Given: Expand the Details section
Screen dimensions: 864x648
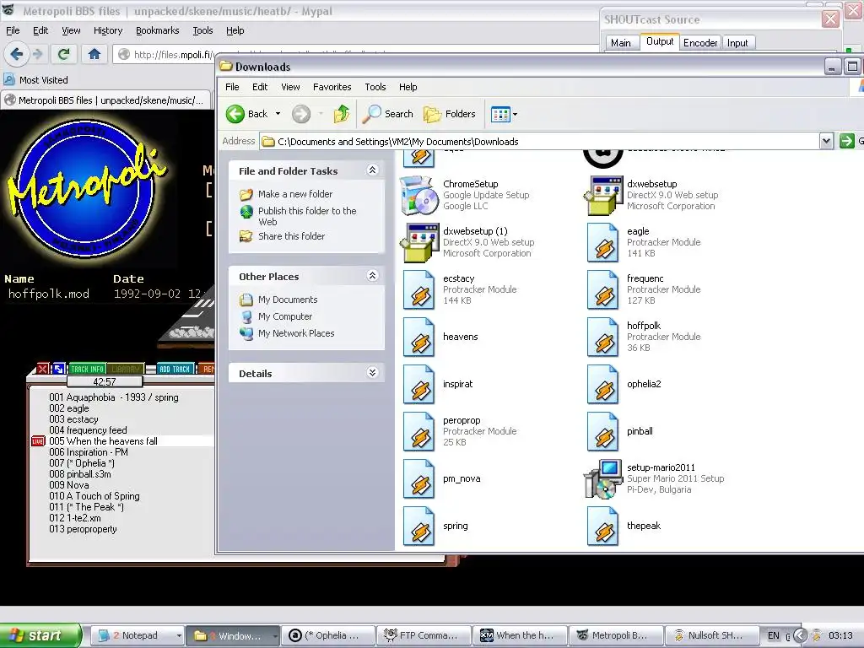Looking at the screenshot, I should (372, 372).
